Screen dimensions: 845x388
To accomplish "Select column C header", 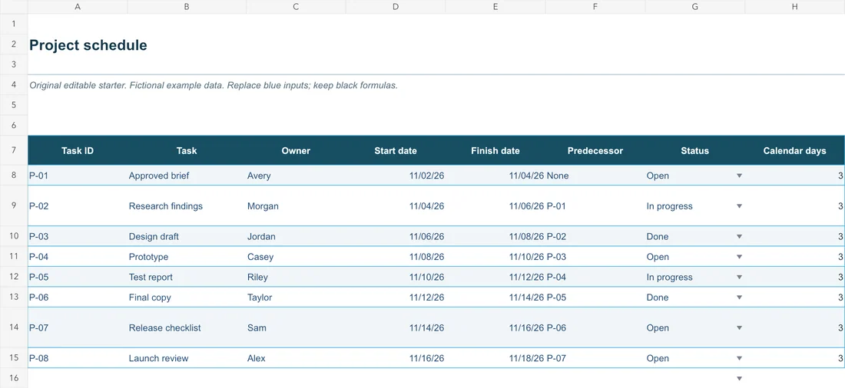I will coord(296,6).
